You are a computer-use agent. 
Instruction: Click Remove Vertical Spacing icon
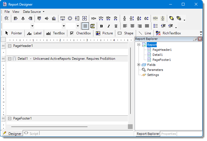146,18
